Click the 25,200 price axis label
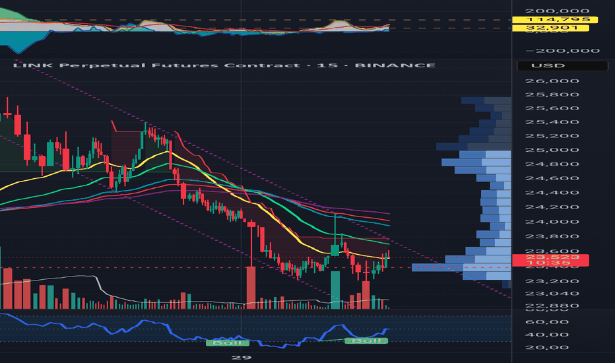This screenshot has height=363, width=615. 552,136
